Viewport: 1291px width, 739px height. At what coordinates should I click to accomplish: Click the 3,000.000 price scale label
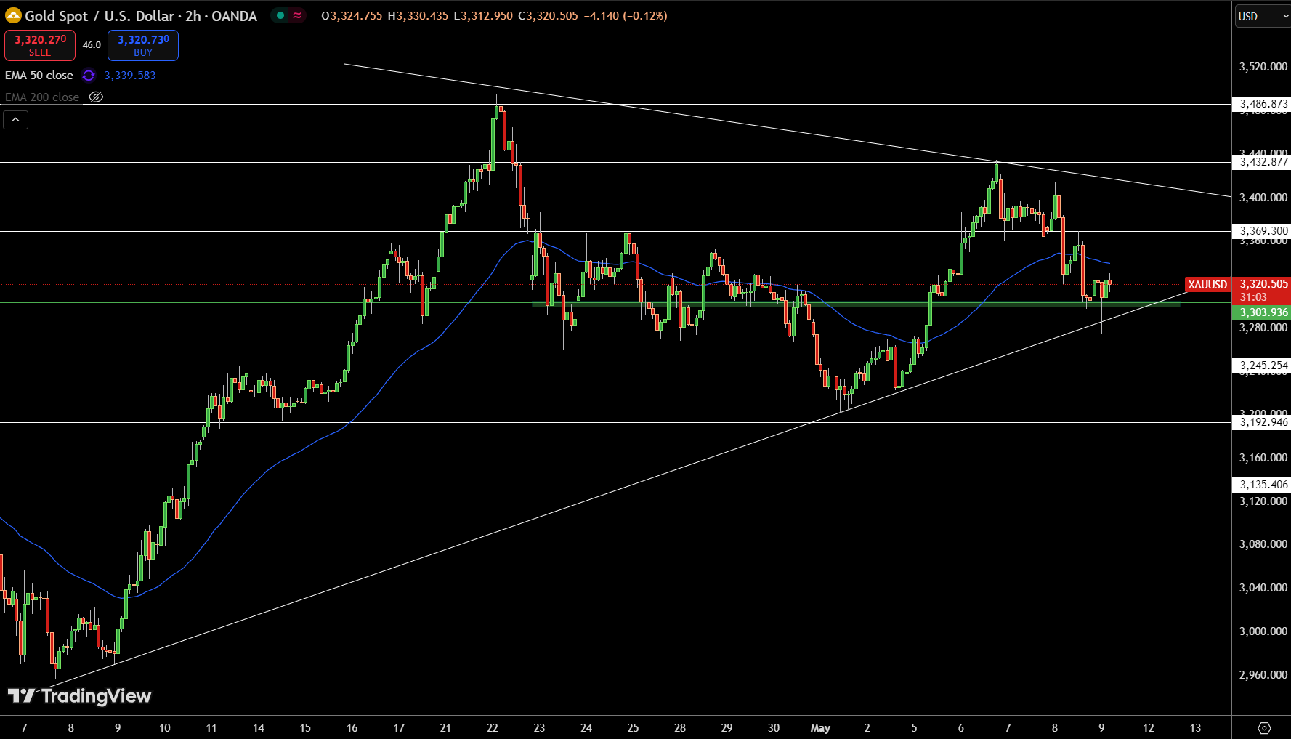pos(1263,631)
